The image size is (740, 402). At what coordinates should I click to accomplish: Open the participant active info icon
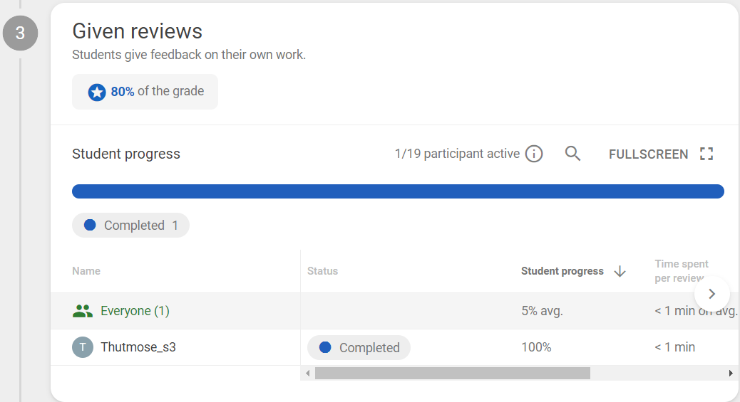point(534,154)
